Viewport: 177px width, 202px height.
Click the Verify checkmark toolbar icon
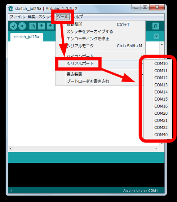click(13, 26)
